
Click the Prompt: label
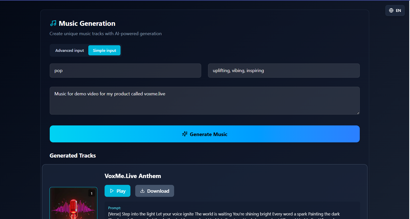coord(114,208)
